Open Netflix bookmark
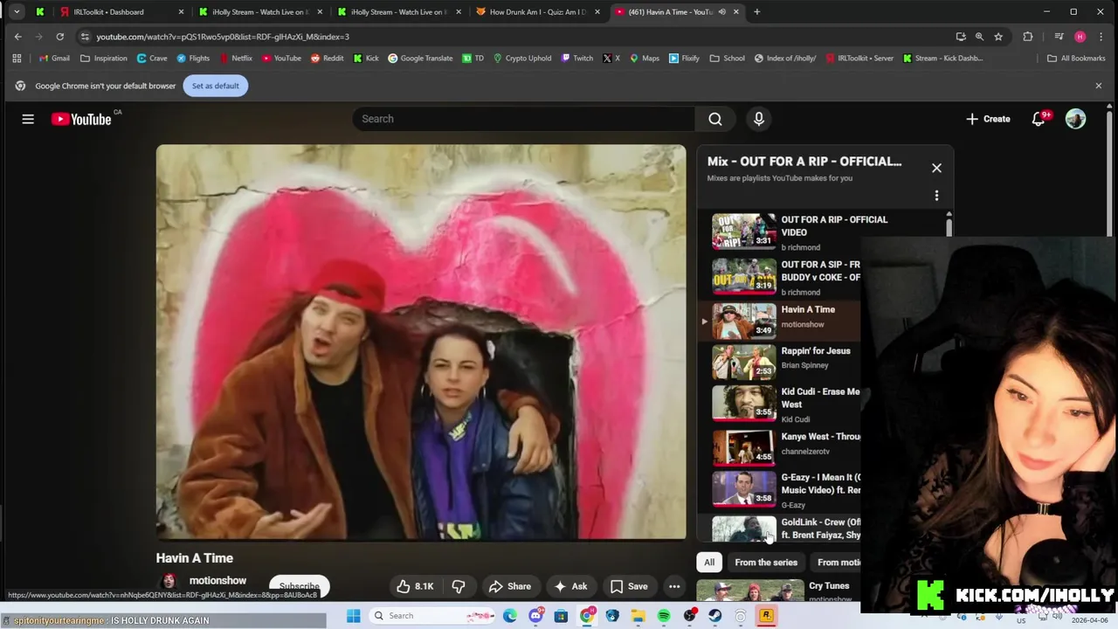The image size is (1118, 629). (x=236, y=59)
